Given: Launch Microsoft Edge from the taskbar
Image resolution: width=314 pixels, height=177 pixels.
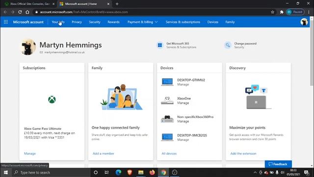Looking at the screenshot, I should [118, 173].
